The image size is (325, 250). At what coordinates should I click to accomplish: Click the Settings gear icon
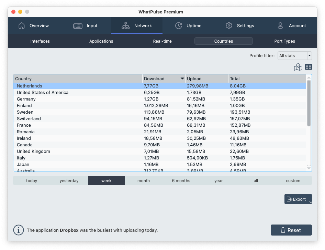229,25
